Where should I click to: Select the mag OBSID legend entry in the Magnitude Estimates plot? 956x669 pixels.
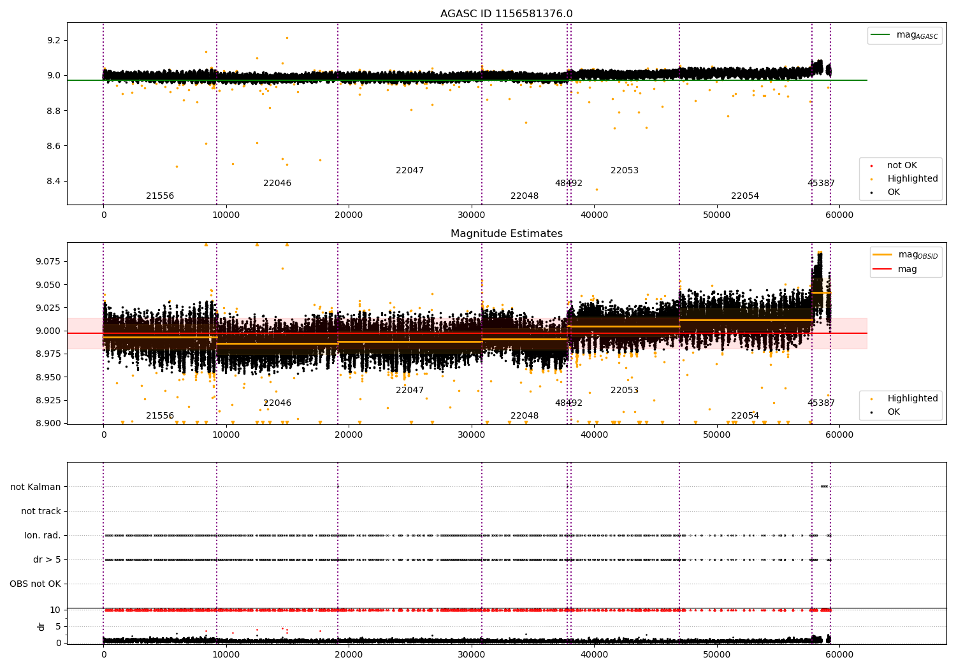pyautogui.click(x=906, y=255)
